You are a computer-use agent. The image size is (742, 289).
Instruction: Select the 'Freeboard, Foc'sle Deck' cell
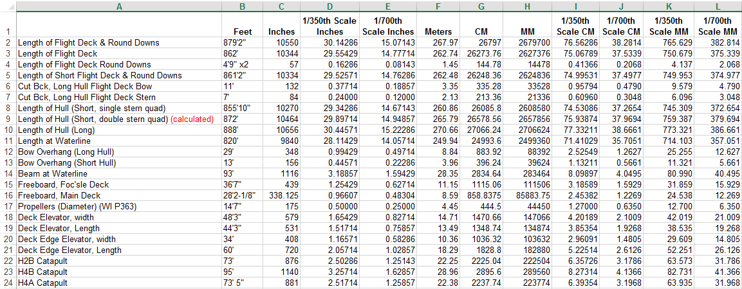pyautogui.click(x=119, y=185)
